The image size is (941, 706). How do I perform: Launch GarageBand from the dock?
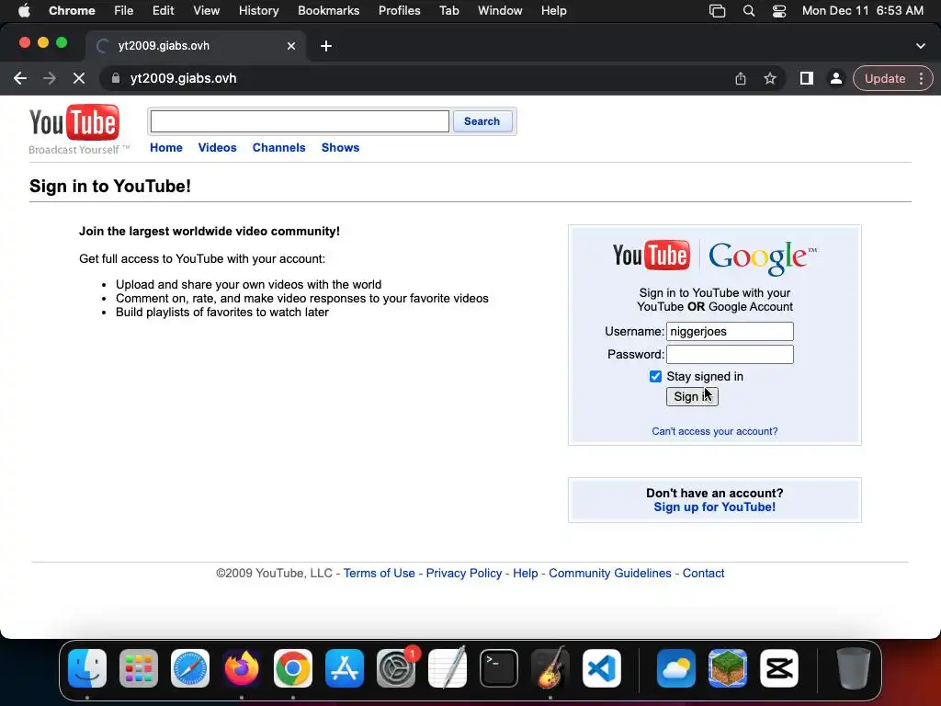(x=550, y=668)
